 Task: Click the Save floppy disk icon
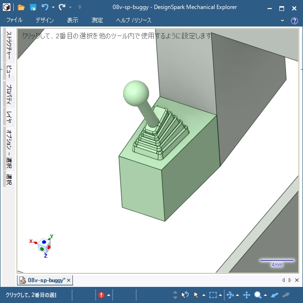(33, 7)
